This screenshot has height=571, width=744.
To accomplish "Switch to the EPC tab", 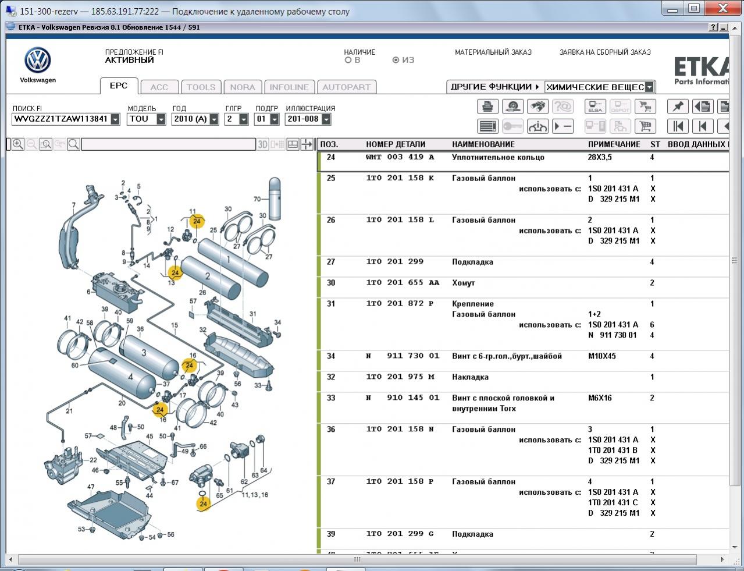I will [119, 86].
